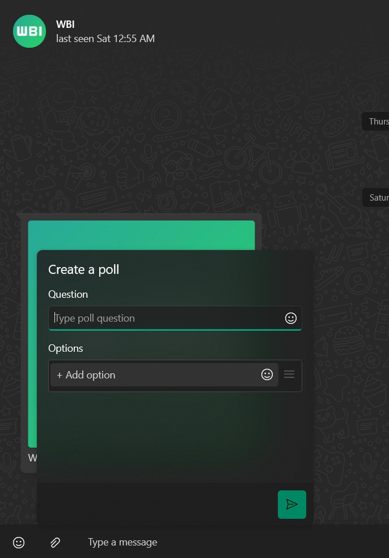Open the WBI profile picture

tap(29, 31)
